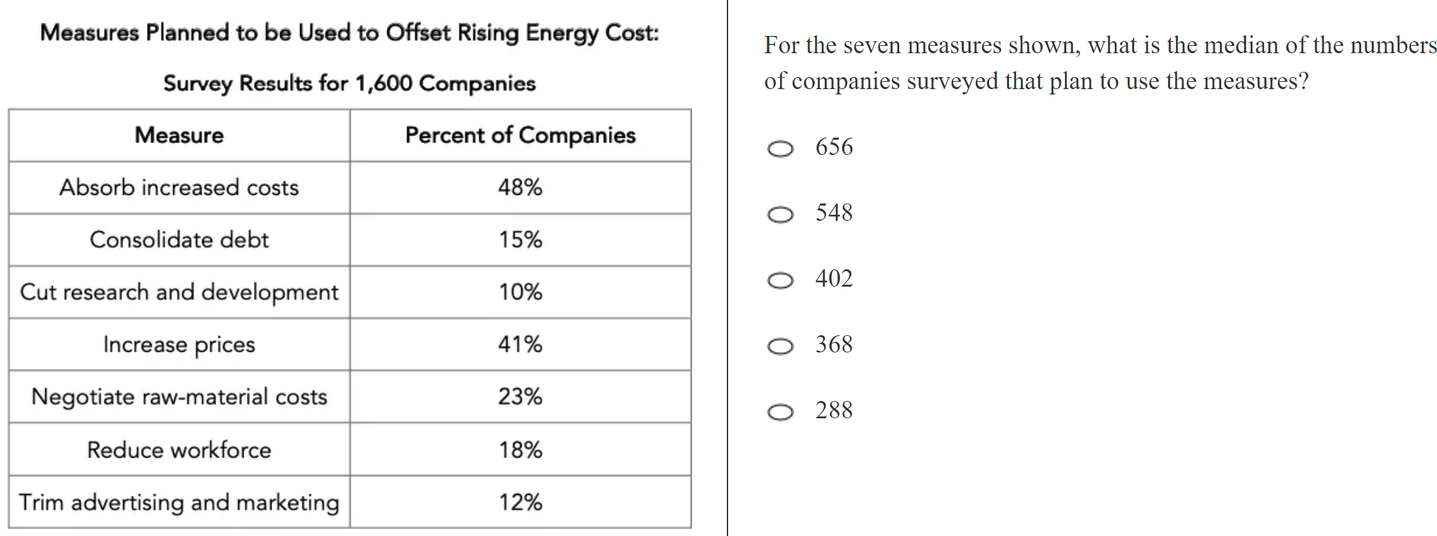The height and width of the screenshot is (536, 1437).
Task: Select the 288 answer option circle
Action: (x=780, y=412)
